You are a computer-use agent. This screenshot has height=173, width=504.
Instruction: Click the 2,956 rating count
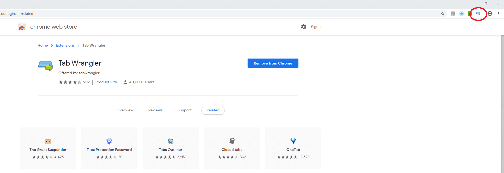tap(182, 157)
